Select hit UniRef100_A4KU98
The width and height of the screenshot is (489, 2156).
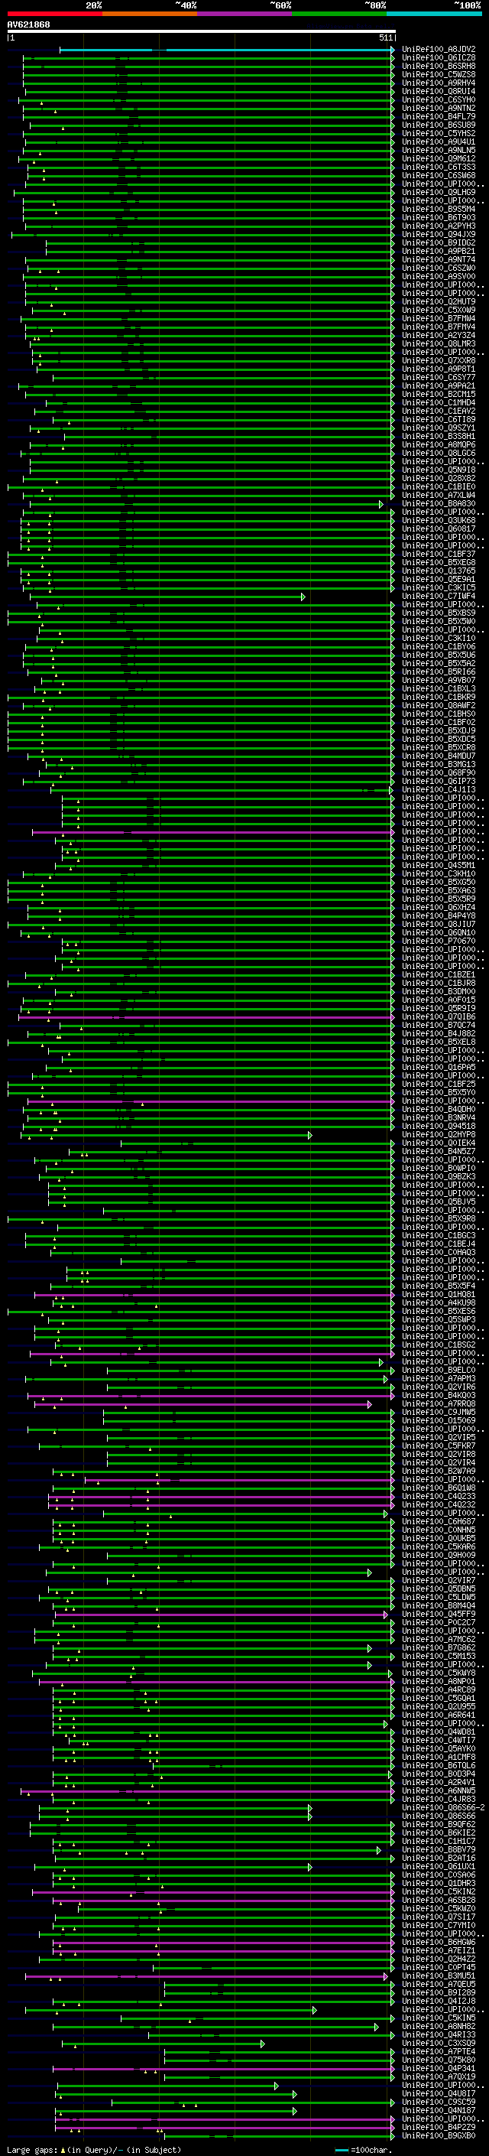click(438, 1302)
